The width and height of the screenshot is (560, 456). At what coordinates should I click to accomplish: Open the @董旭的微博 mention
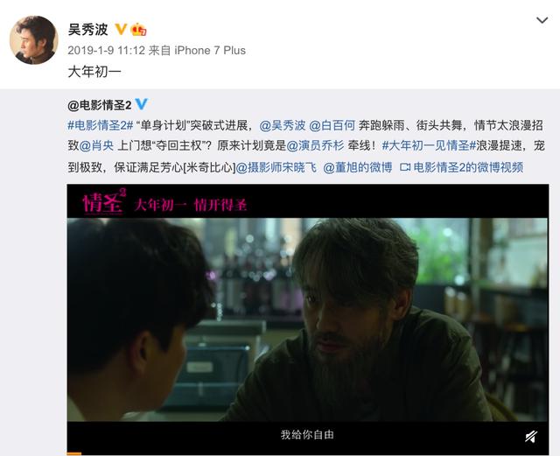click(x=358, y=167)
